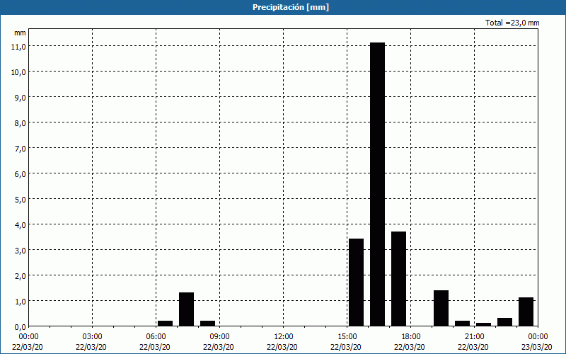Image resolution: width=566 pixels, height=354 pixels.
Task: Click the 1,0 y-axis value
Action: [x=19, y=301]
